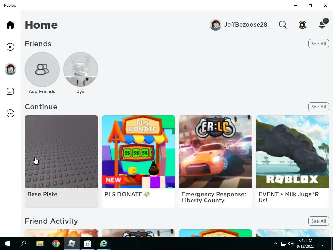This screenshot has height=250, width=333.
Task: Click EVENT Milk Jugs 'R Us title
Action: [x=288, y=197]
